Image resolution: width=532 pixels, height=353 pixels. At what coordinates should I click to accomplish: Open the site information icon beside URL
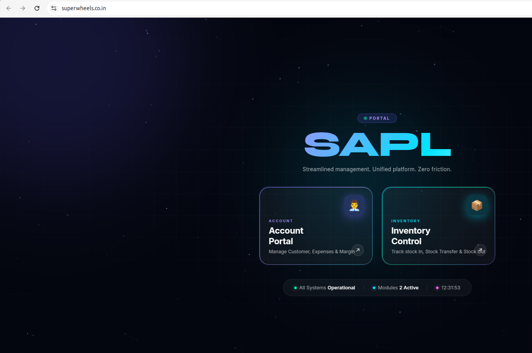[x=54, y=8]
